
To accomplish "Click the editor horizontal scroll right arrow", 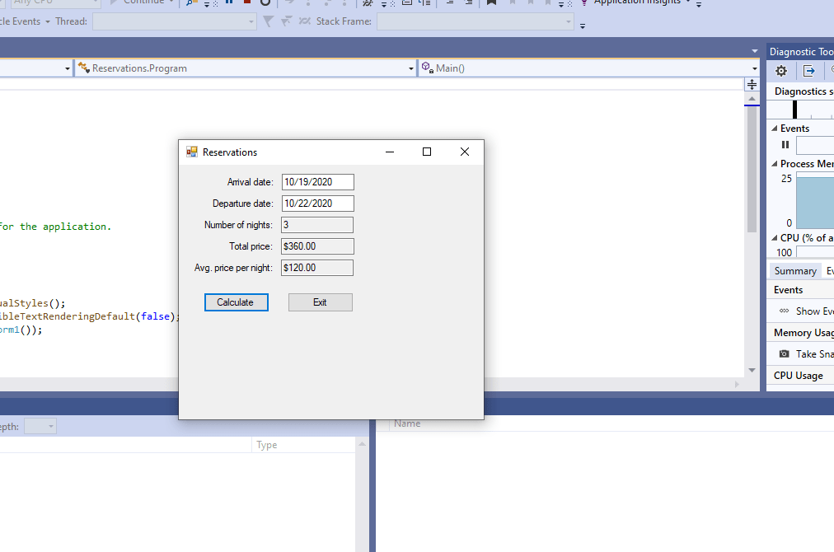I will [x=738, y=384].
